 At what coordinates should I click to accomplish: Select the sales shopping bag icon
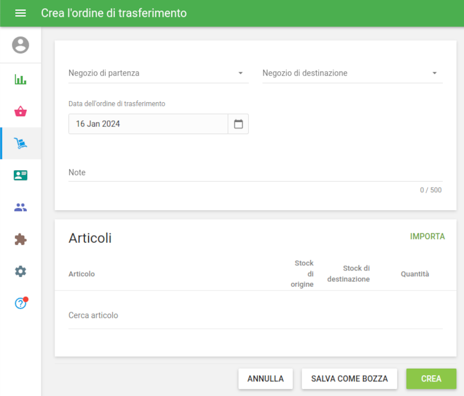[20, 110]
